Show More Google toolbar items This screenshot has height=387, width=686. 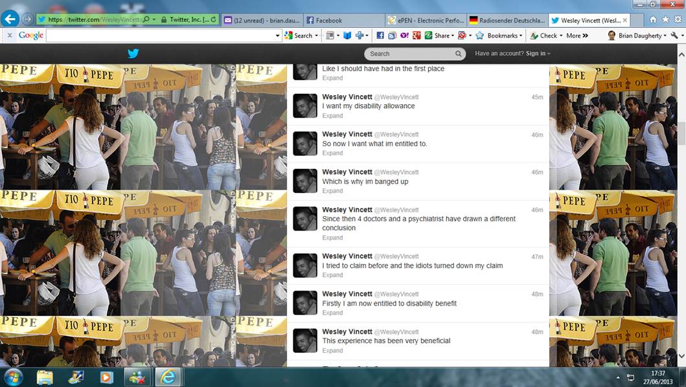click(577, 36)
